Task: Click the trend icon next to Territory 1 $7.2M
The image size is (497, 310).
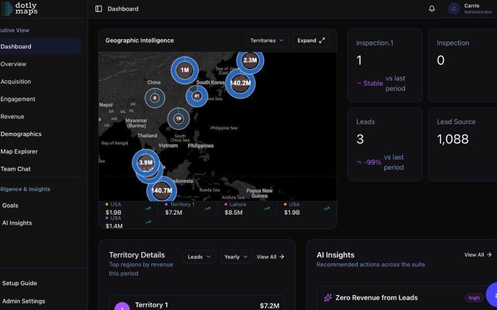Action: point(208,208)
